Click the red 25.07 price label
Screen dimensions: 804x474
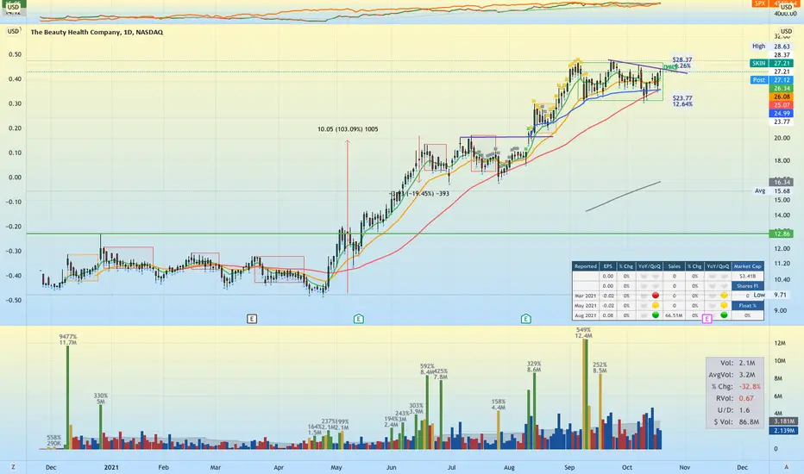click(782, 105)
